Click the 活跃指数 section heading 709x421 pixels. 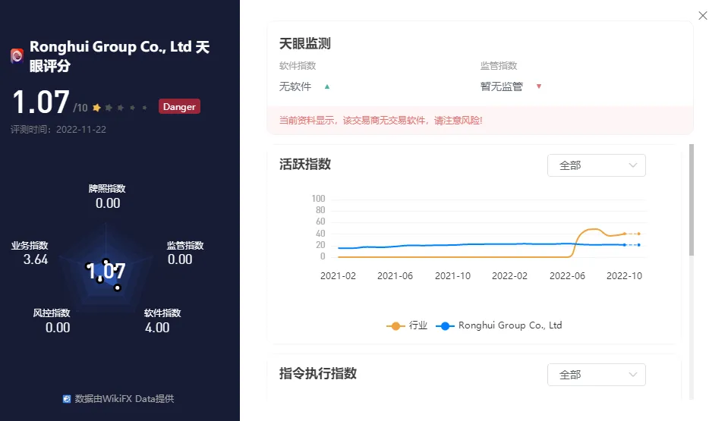[x=304, y=165]
